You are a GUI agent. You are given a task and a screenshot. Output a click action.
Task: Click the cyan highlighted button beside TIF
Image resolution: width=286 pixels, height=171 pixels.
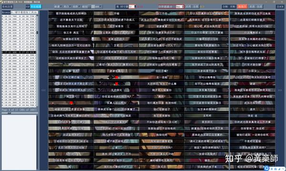(x=36, y=7)
